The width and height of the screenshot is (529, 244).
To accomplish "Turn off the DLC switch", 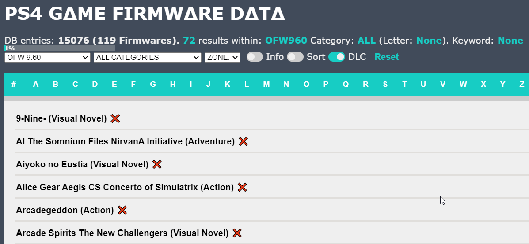I will tap(337, 57).
